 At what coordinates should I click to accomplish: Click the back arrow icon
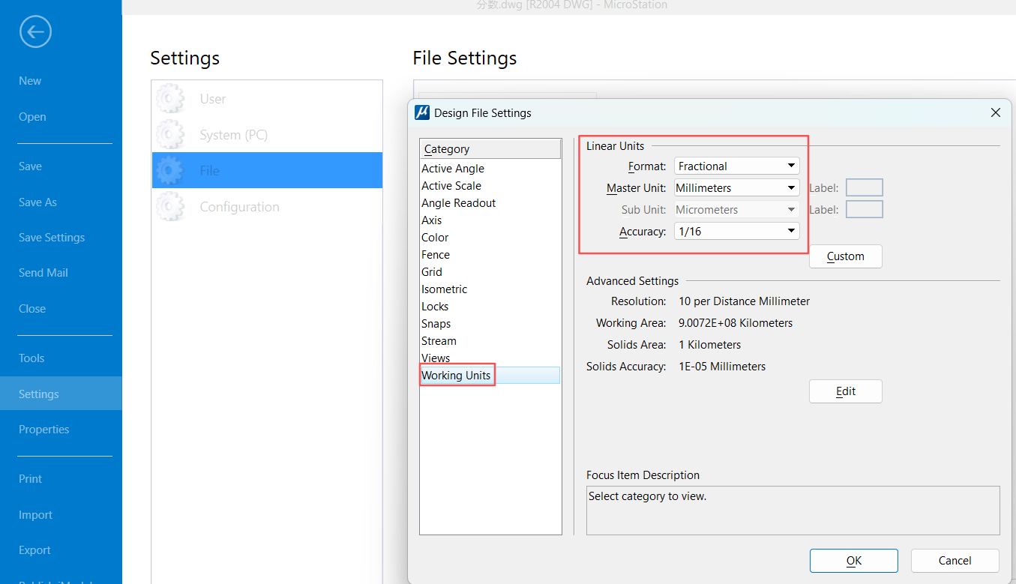tap(35, 32)
